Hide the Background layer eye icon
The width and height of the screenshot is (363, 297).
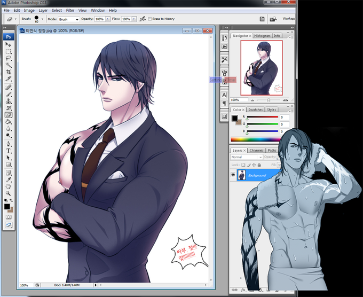(x=233, y=175)
